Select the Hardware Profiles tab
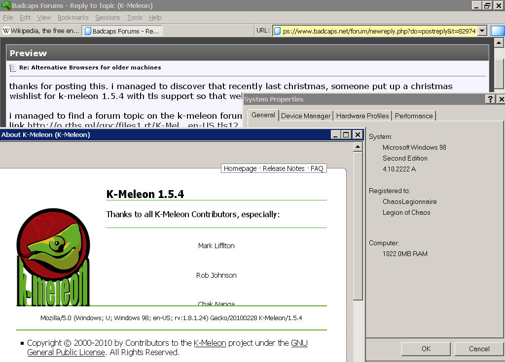 pyautogui.click(x=362, y=116)
